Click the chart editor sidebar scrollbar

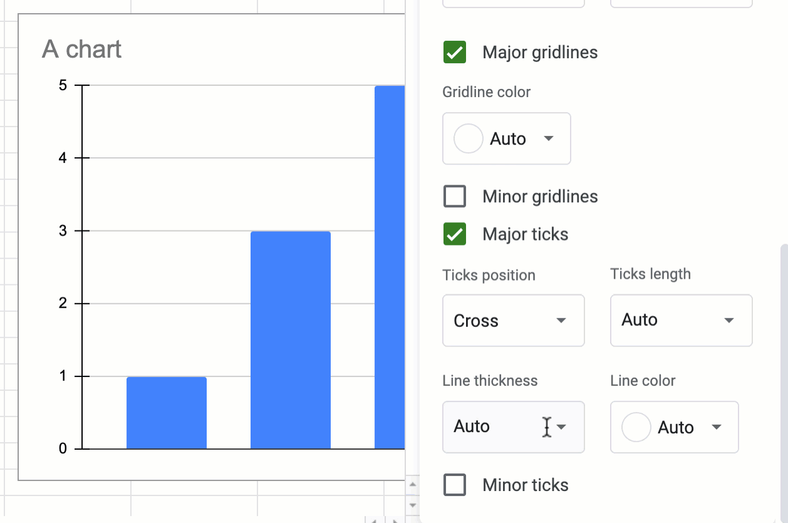784,376
